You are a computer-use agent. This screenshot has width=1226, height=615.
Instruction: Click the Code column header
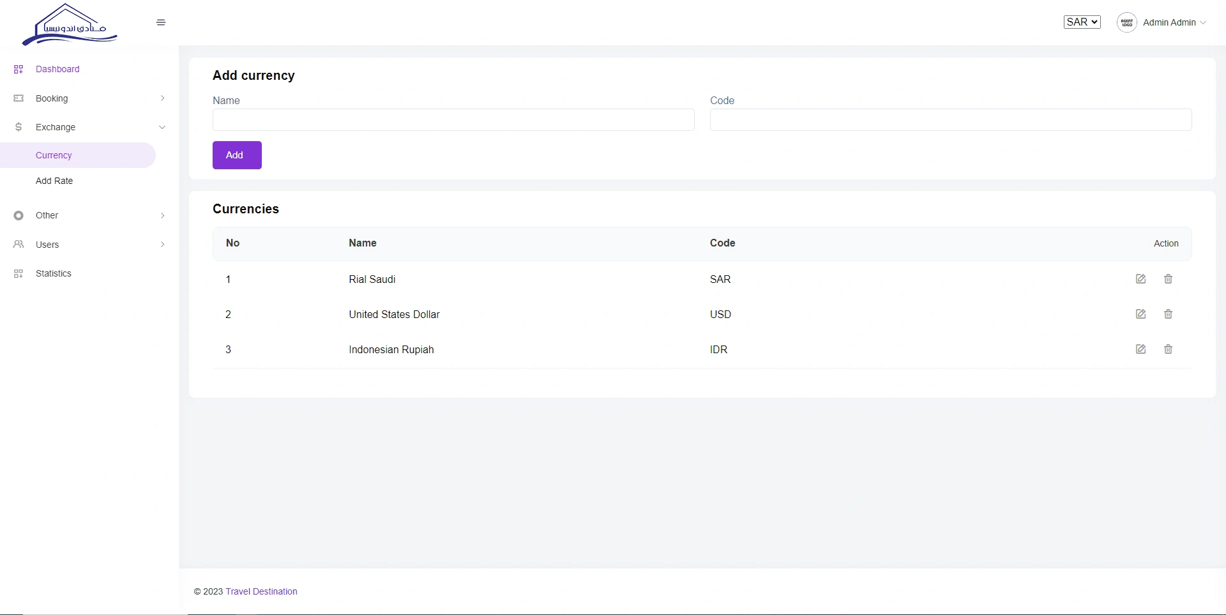click(x=723, y=243)
